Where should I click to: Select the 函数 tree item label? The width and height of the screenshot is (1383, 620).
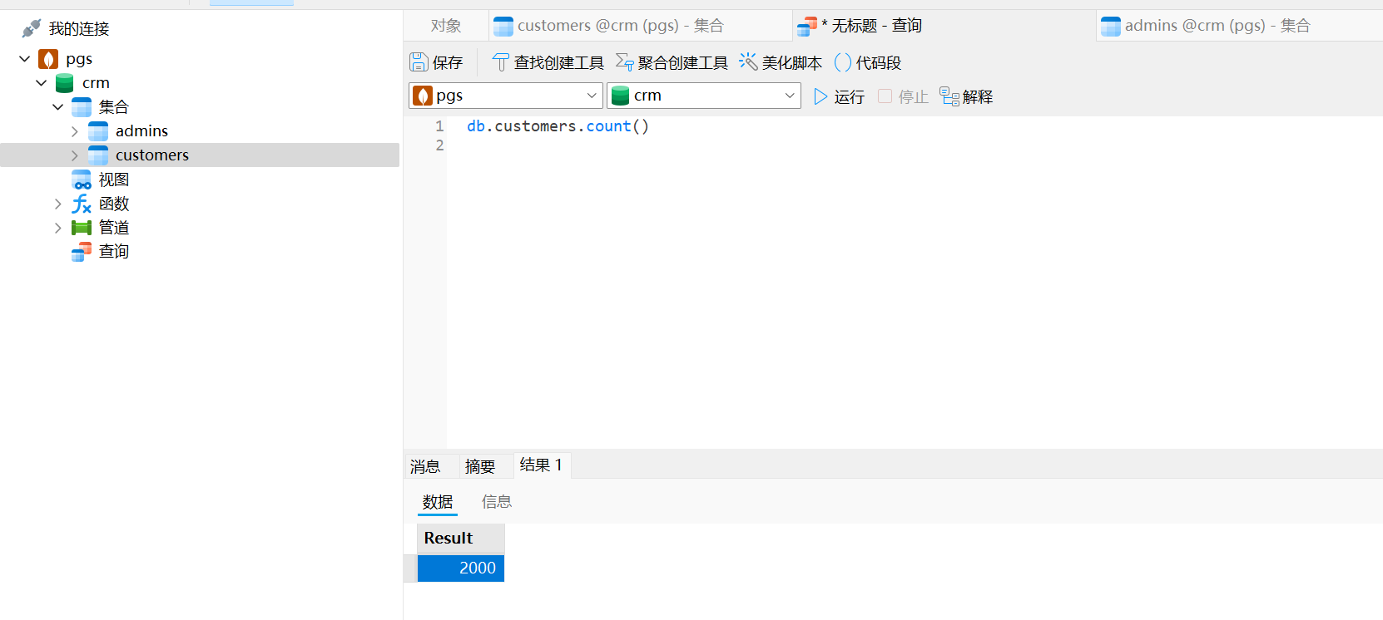coord(114,204)
